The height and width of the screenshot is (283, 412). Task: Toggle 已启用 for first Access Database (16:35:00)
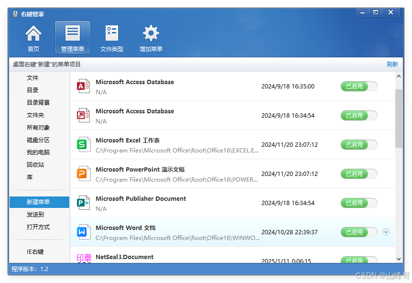(359, 86)
